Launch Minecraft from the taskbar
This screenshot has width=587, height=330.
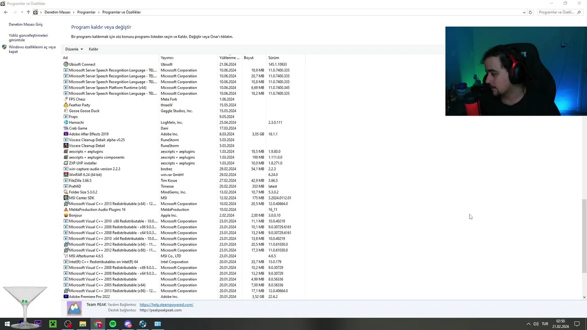point(53,324)
